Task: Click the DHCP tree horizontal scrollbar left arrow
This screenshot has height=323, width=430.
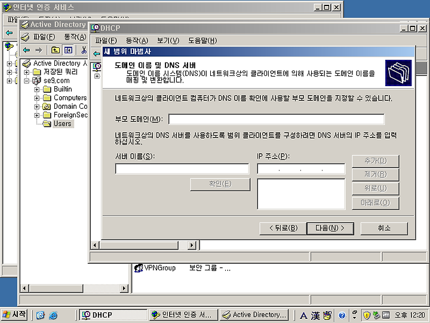Action: pos(95,245)
